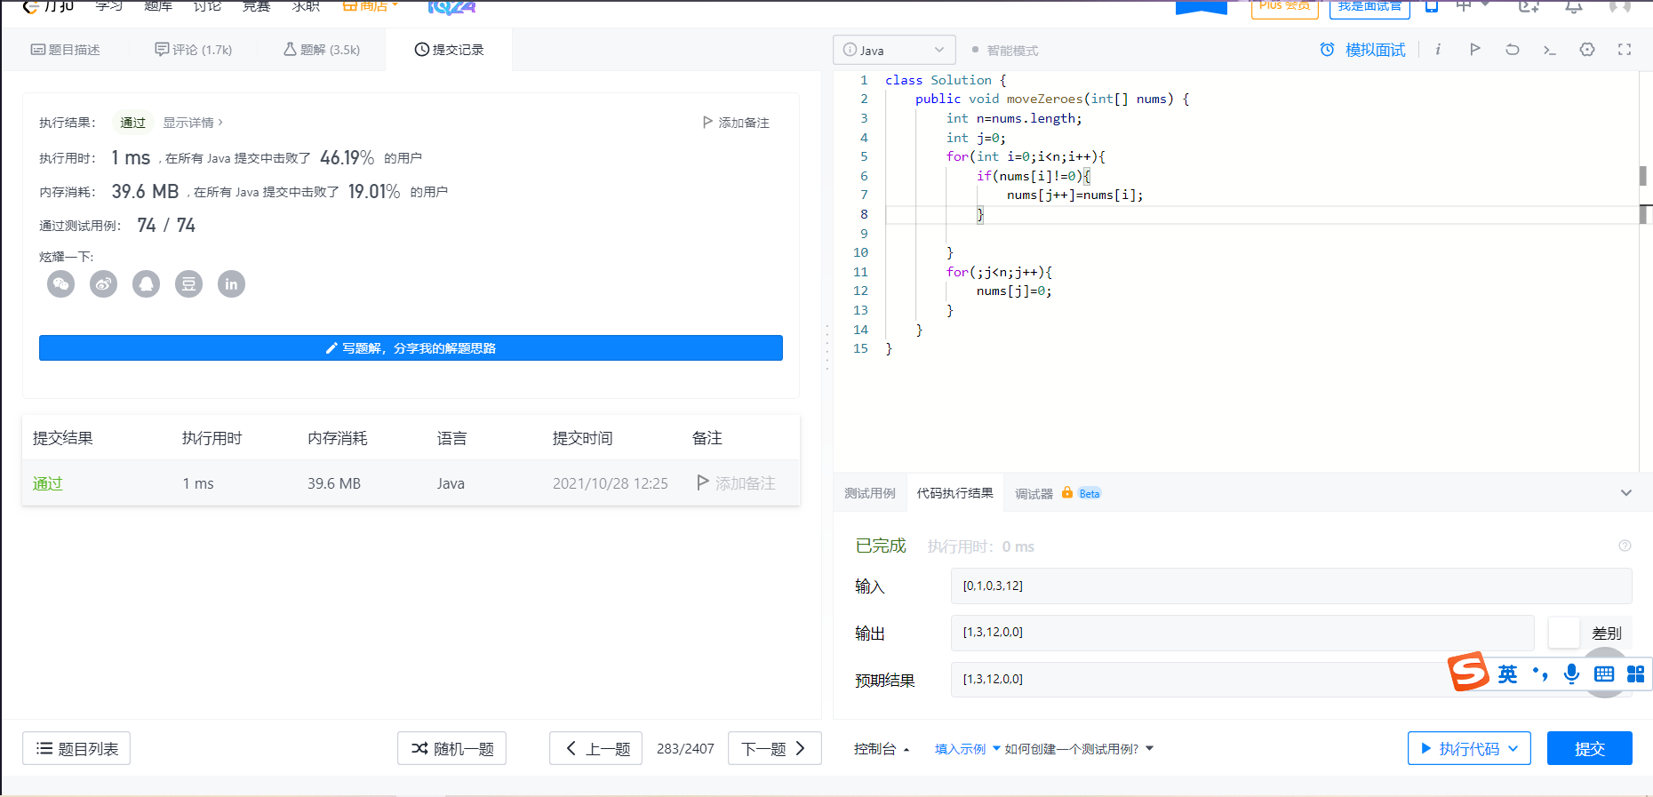Click the 写题解 share solution button

pos(411,347)
